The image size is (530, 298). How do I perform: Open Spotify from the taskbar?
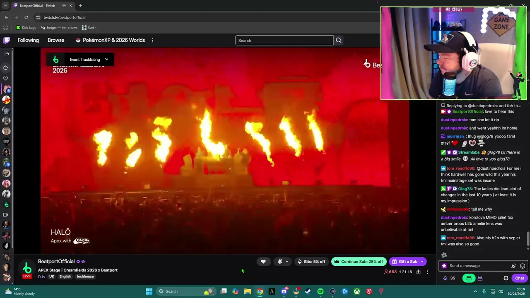point(320,291)
